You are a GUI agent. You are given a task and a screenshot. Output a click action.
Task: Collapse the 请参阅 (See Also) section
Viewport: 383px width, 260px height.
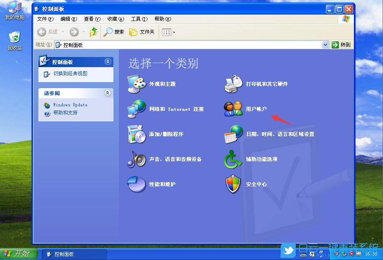coord(108,93)
